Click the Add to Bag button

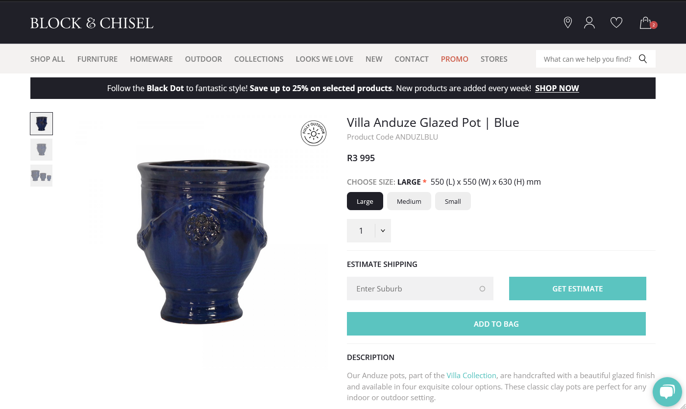[496, 324]
